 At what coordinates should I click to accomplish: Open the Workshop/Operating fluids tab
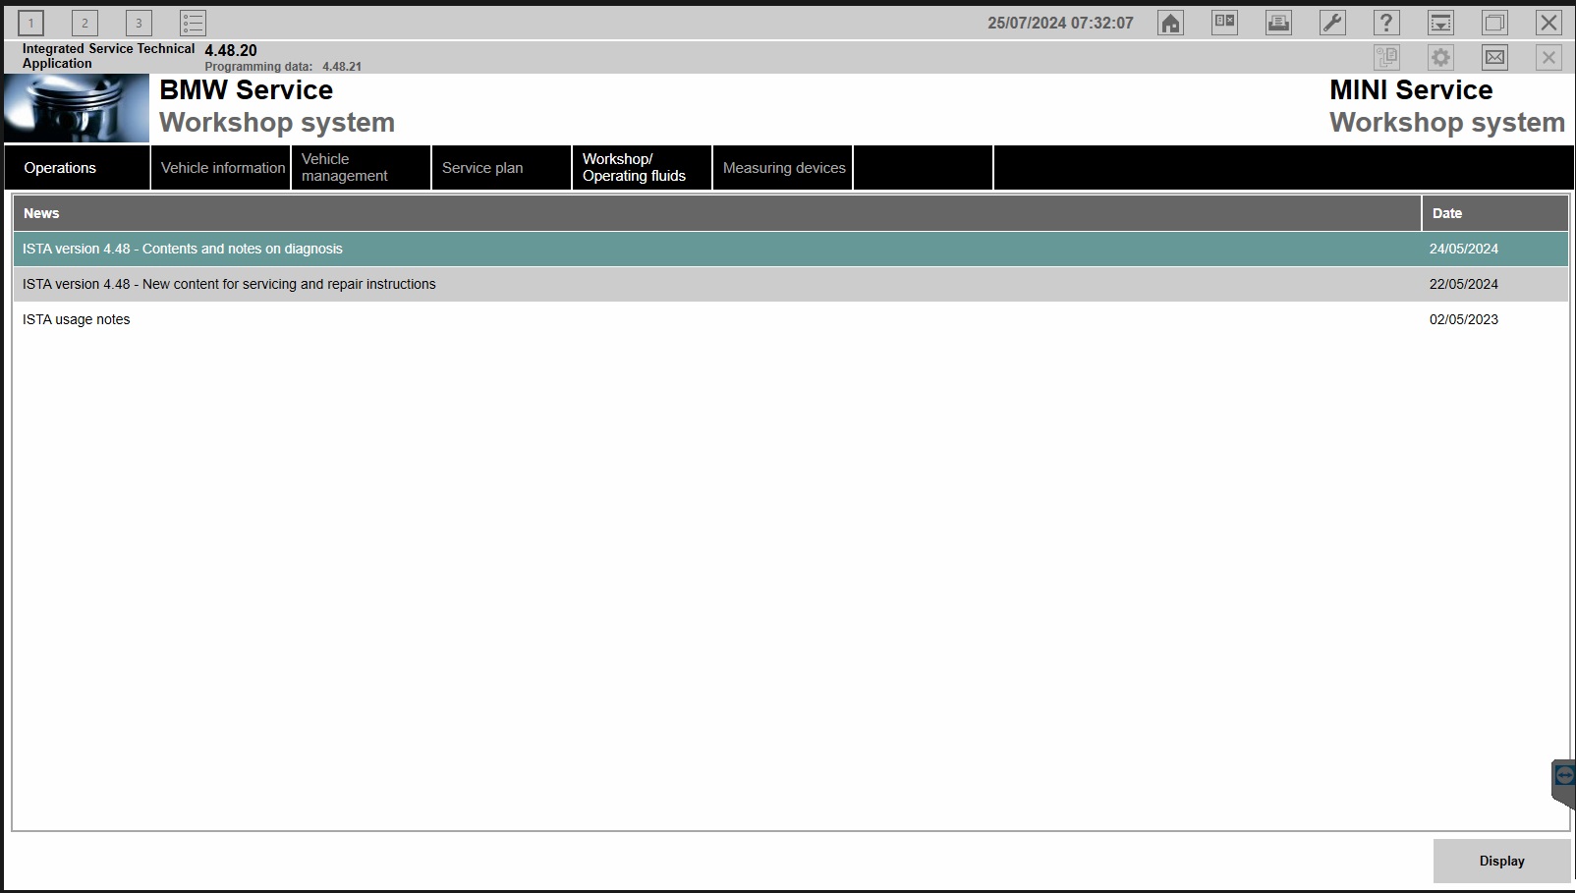640,167
